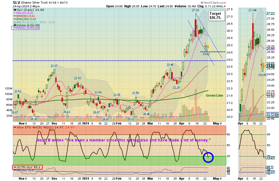The height and width of the screenshot is (181, 279).
Task: Click the MA(10) 25.66 legend entry
Action: pyautogui.click(x=23, y=13)
